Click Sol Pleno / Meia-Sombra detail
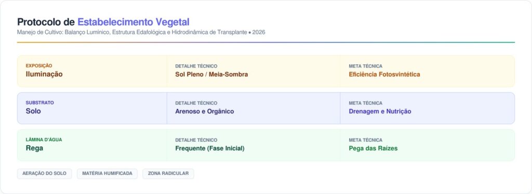The height and width of the screenshot is (194, 532). pyautogui.click(x=211, y=75)
